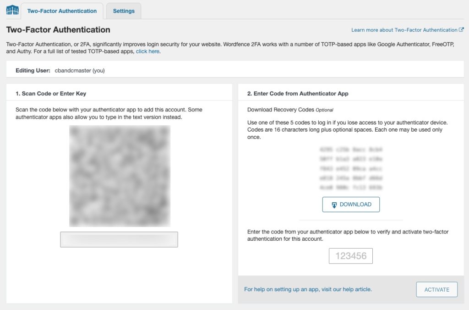
Task: Click the ACTIVATE button
Action: 436,289
